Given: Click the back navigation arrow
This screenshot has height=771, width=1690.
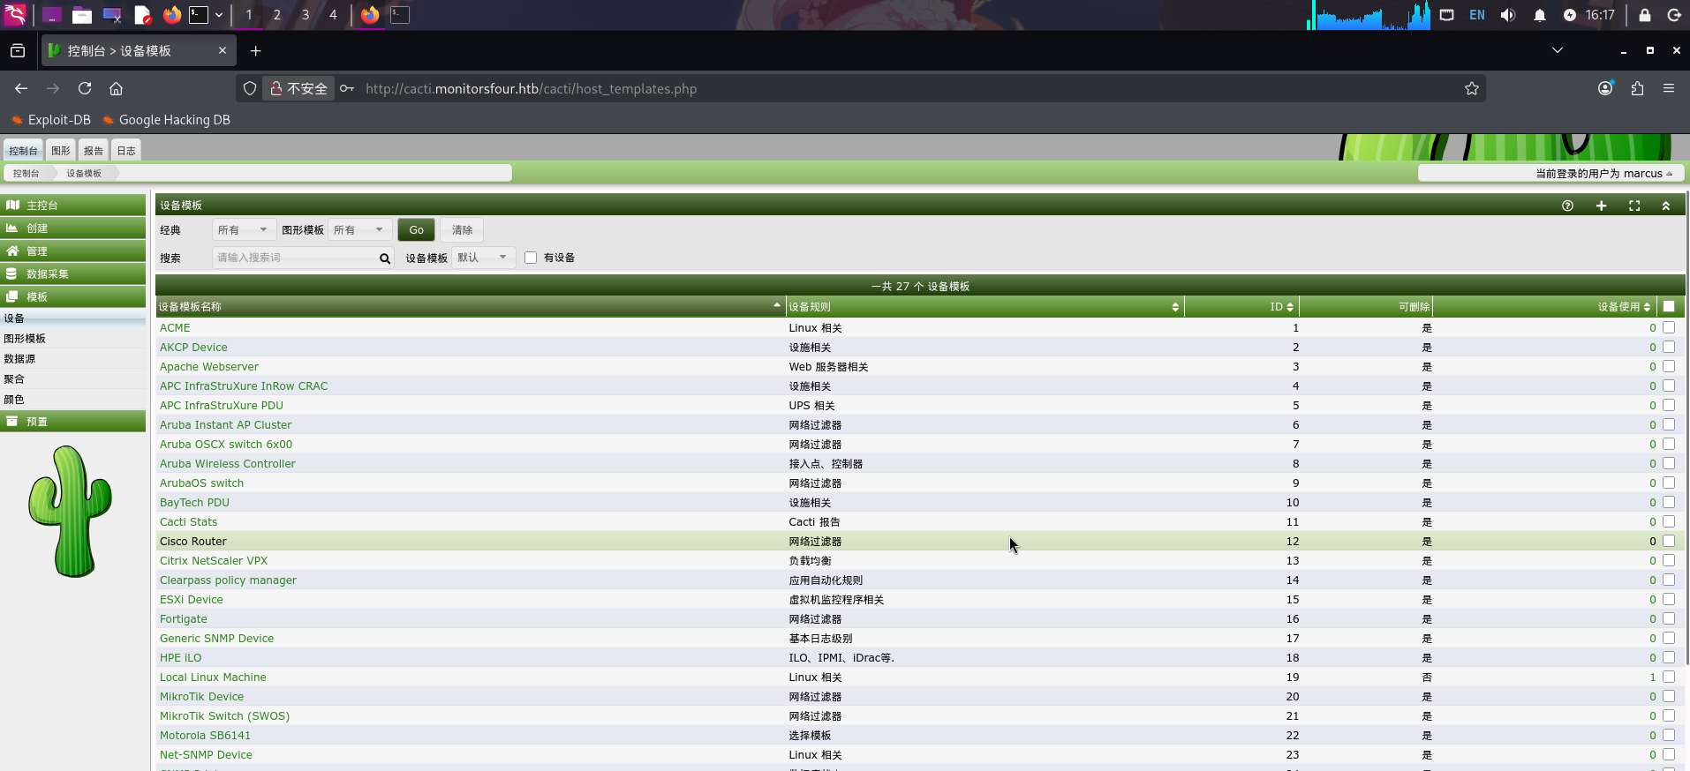Looking at the screenshot, I should click(21, 88).
